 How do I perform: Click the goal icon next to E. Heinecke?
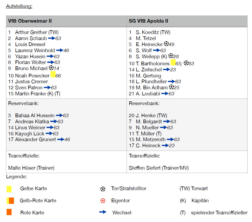coord(166,44)
